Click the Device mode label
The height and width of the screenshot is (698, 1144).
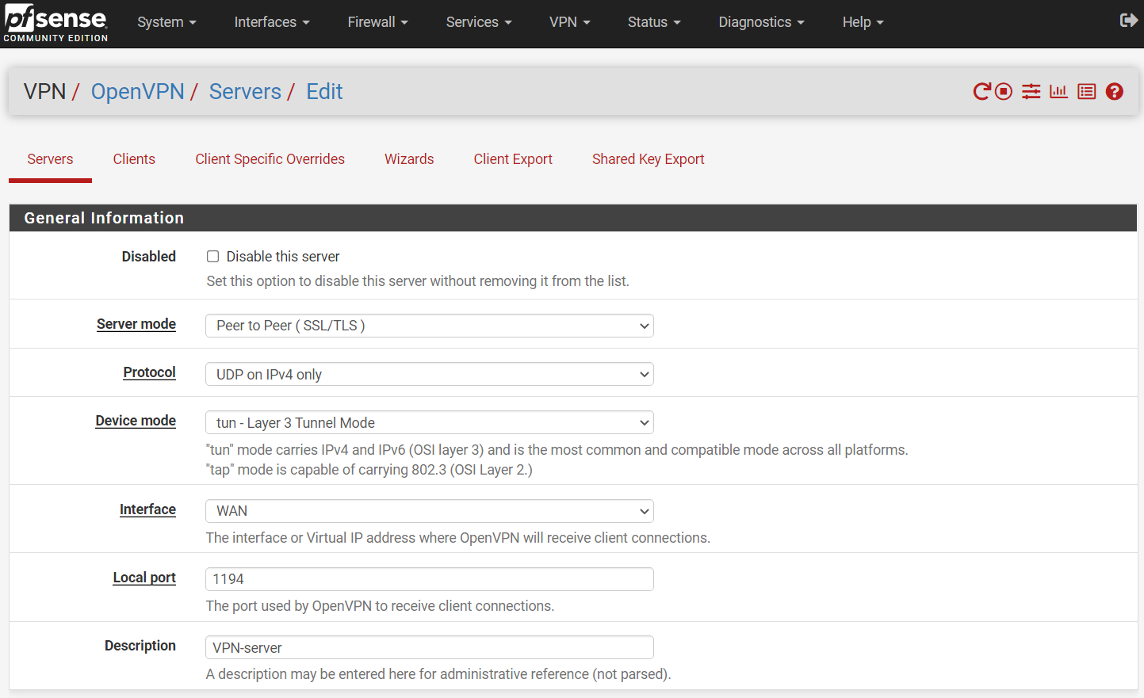tap(136, 421)
